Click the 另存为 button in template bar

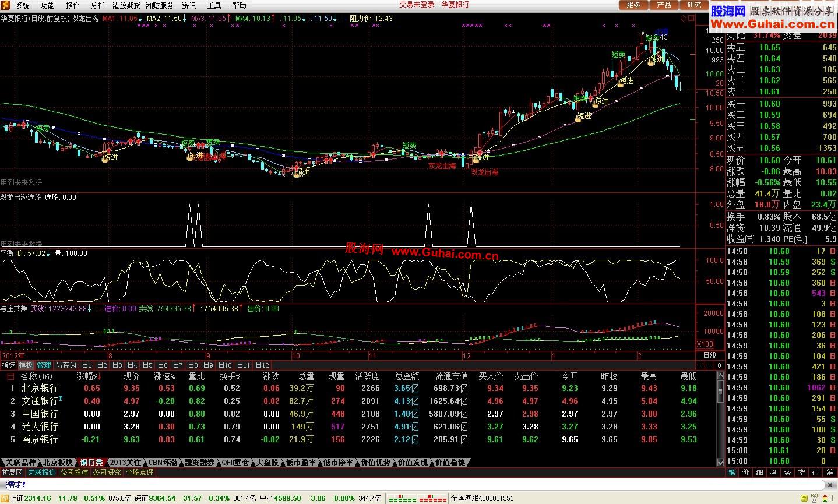[66, 365]
